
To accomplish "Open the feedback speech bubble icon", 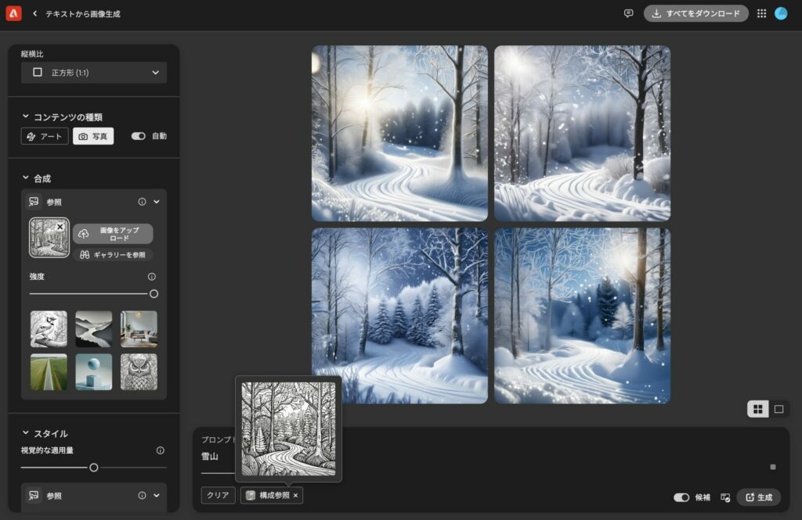I will click(628, 13).
